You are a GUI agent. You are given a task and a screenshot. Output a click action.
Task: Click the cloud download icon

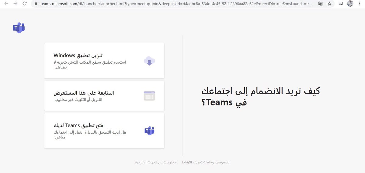click(149, 61)
